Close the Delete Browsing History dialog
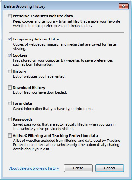 point(123,6)
